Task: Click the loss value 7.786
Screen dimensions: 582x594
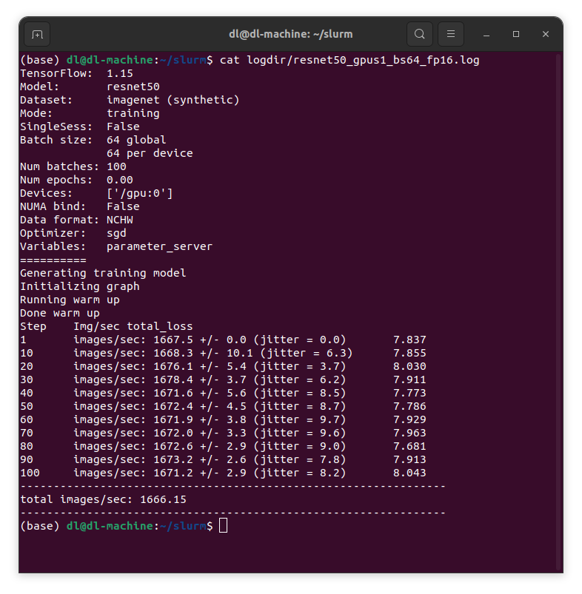Action: point(410,406)
